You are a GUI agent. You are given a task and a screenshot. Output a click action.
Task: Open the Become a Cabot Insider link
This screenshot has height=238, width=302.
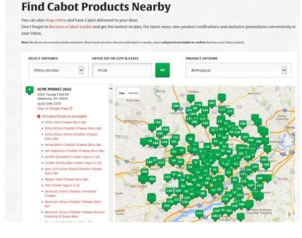tap(70, 27)
